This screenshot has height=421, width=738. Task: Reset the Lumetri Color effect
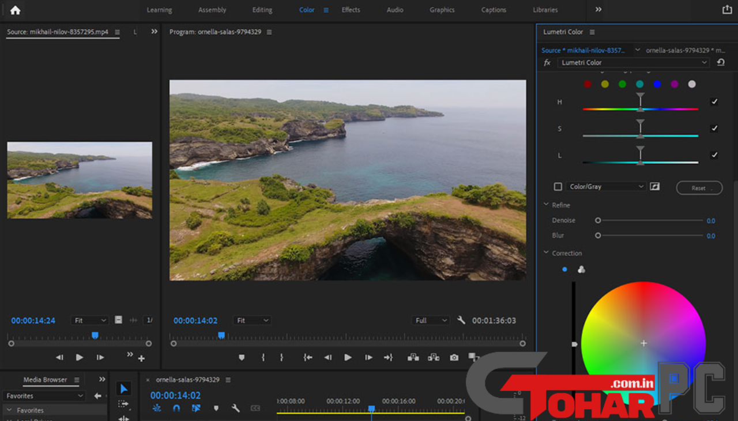[721, 62]
